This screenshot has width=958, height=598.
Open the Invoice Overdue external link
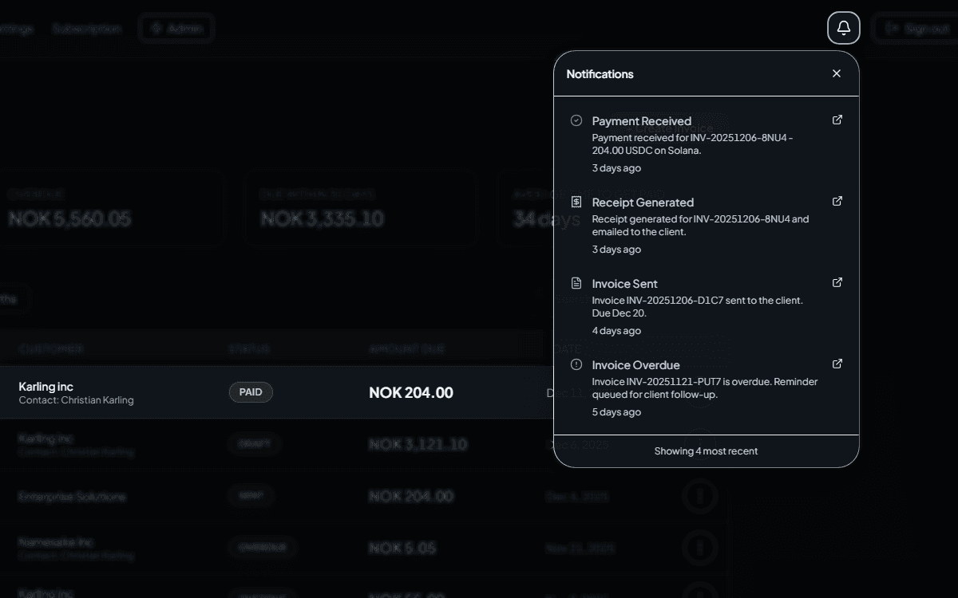[x=837, y=364]
